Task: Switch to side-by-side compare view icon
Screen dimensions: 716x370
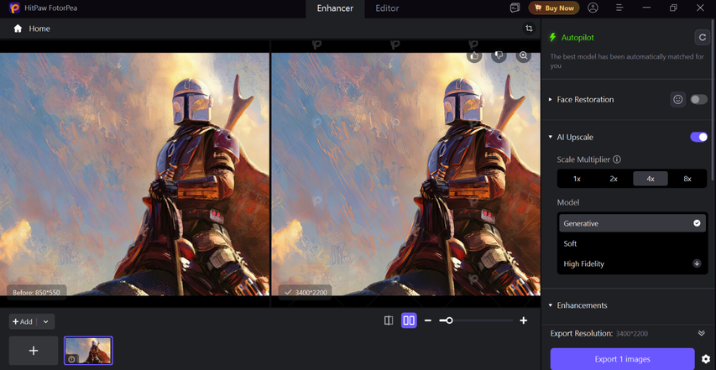Action: pyautogui.click(x=409, y=320)
